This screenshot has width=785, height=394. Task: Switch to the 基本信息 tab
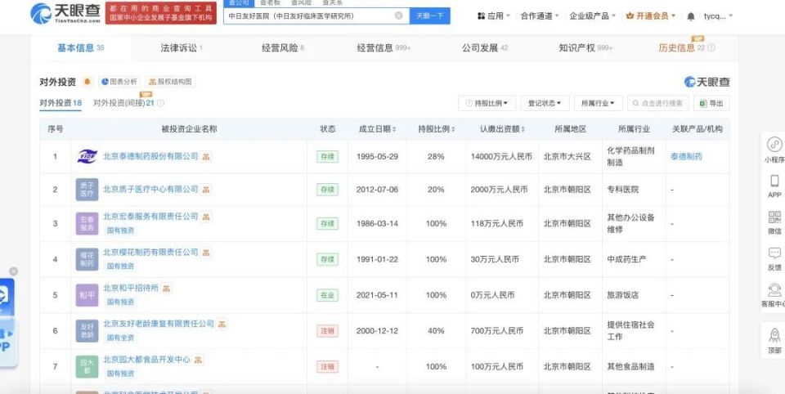click(81, 48)
